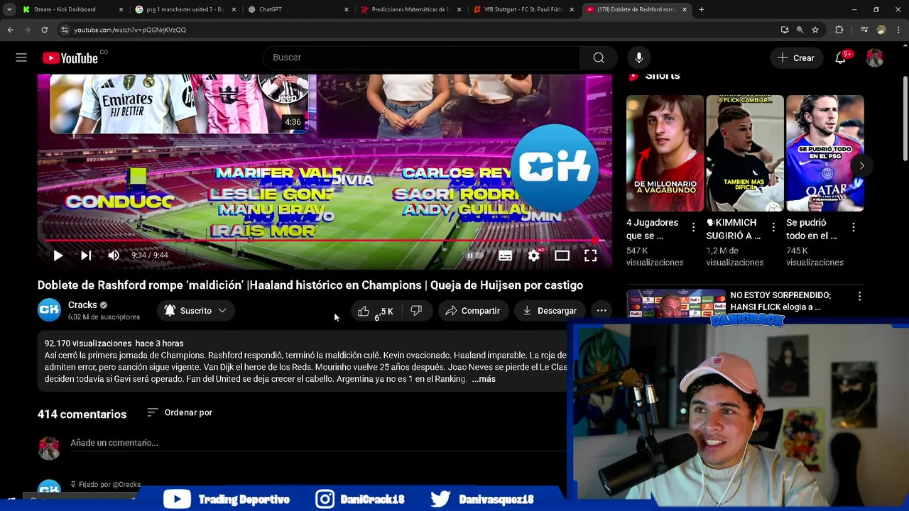Open the Crear create button

[795, 57]
